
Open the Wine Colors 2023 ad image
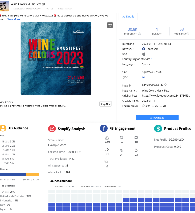[56, 58]
